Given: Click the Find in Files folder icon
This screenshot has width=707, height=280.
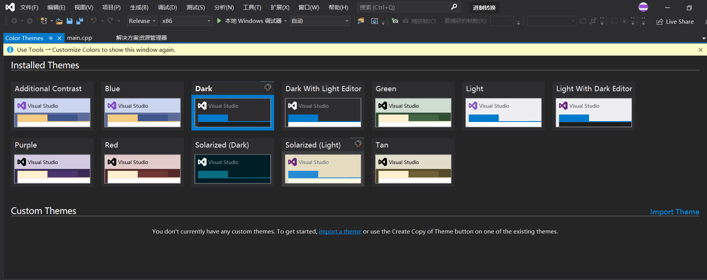Looking at the screenshot, I should coord(361,21).
